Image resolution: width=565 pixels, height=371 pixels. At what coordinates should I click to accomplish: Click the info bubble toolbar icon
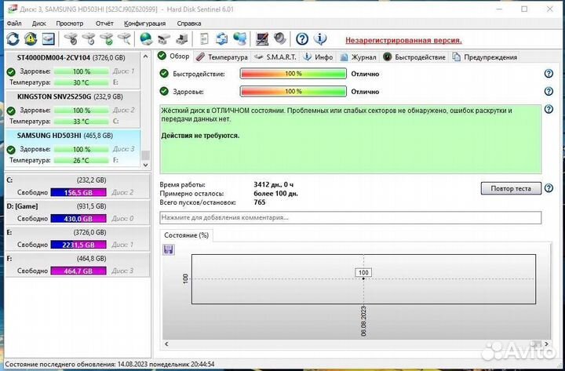[x=320, y=39]
